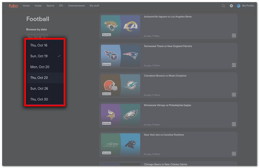This screenshot has height=168, width=259.
Task: Open the search magnifier icon
Action: tap(223, 6)
